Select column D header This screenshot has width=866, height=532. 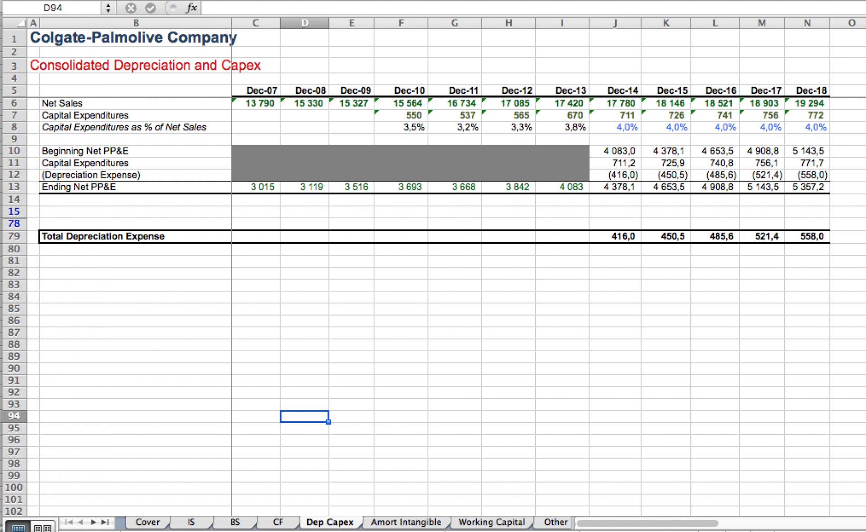[x=304, y=23]
